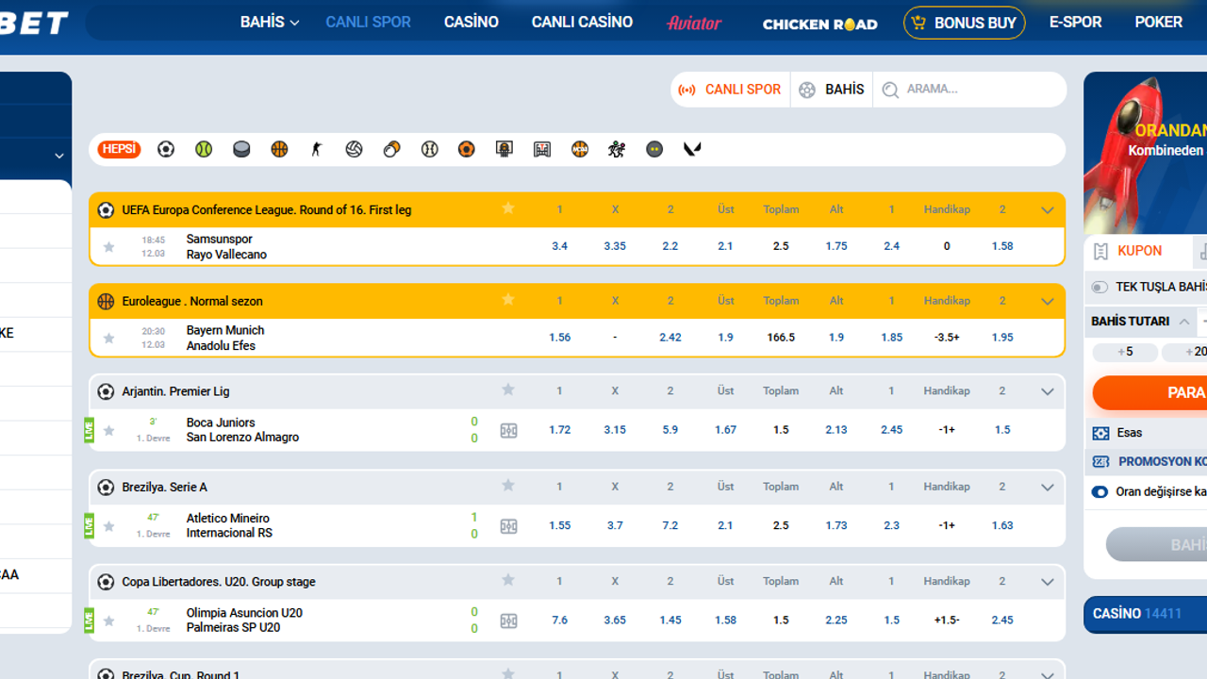Go to the E-SPOR menu item

pos(1075,22)
